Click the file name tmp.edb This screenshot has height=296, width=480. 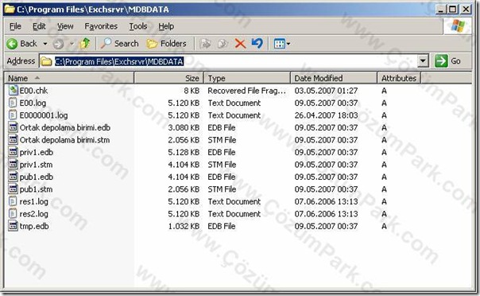[34, 227]
